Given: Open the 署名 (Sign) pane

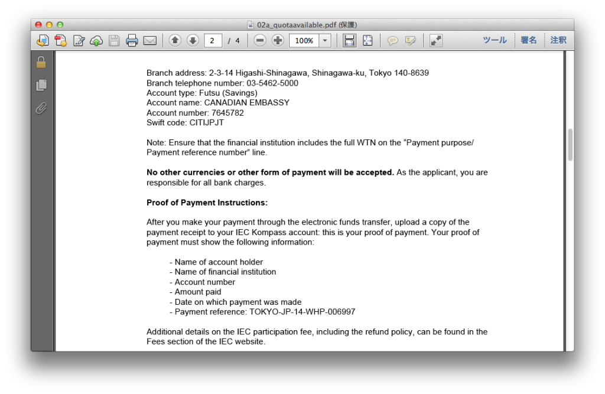Looking at the screenshot, I should [x=529, y=40].
